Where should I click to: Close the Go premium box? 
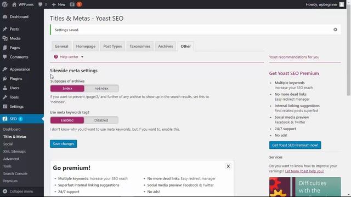click(228, 166)
